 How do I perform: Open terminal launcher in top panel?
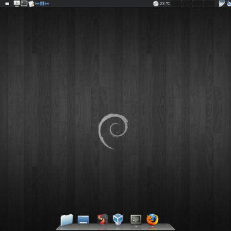pyautogui.click(x=24, y=3)
